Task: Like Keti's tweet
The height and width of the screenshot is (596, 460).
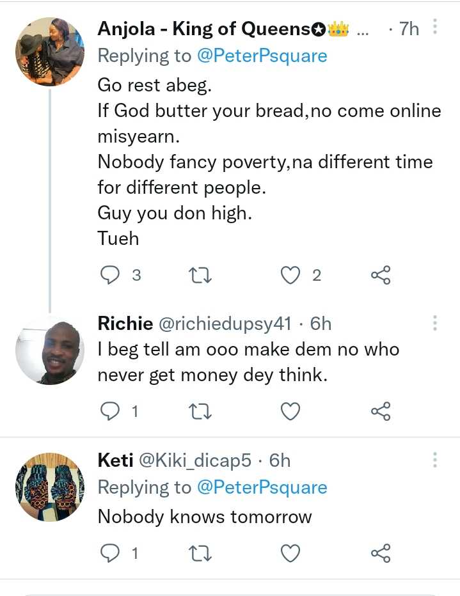Action: (291, 553)
